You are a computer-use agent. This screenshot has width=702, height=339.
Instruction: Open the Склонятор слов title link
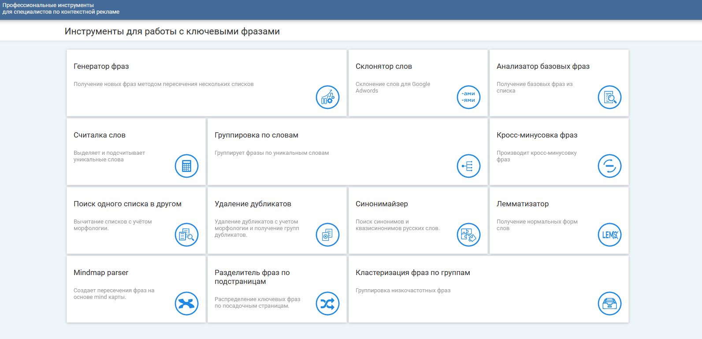pos(383,67)
